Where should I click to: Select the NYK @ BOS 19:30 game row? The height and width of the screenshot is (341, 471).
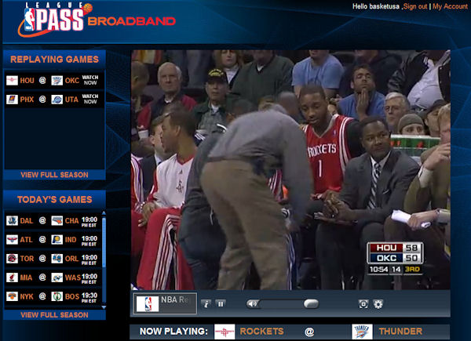[53, 296]
